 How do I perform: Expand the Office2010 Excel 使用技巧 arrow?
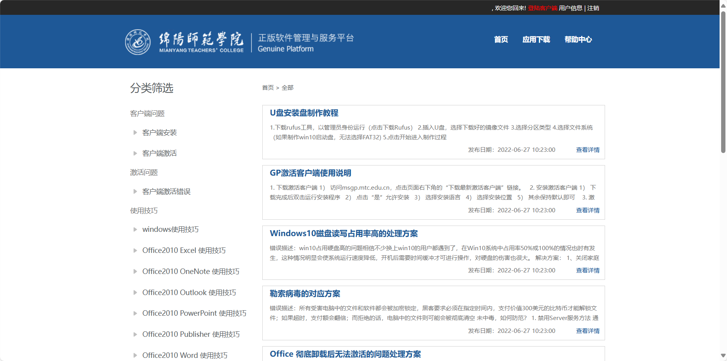coord(135,251)
